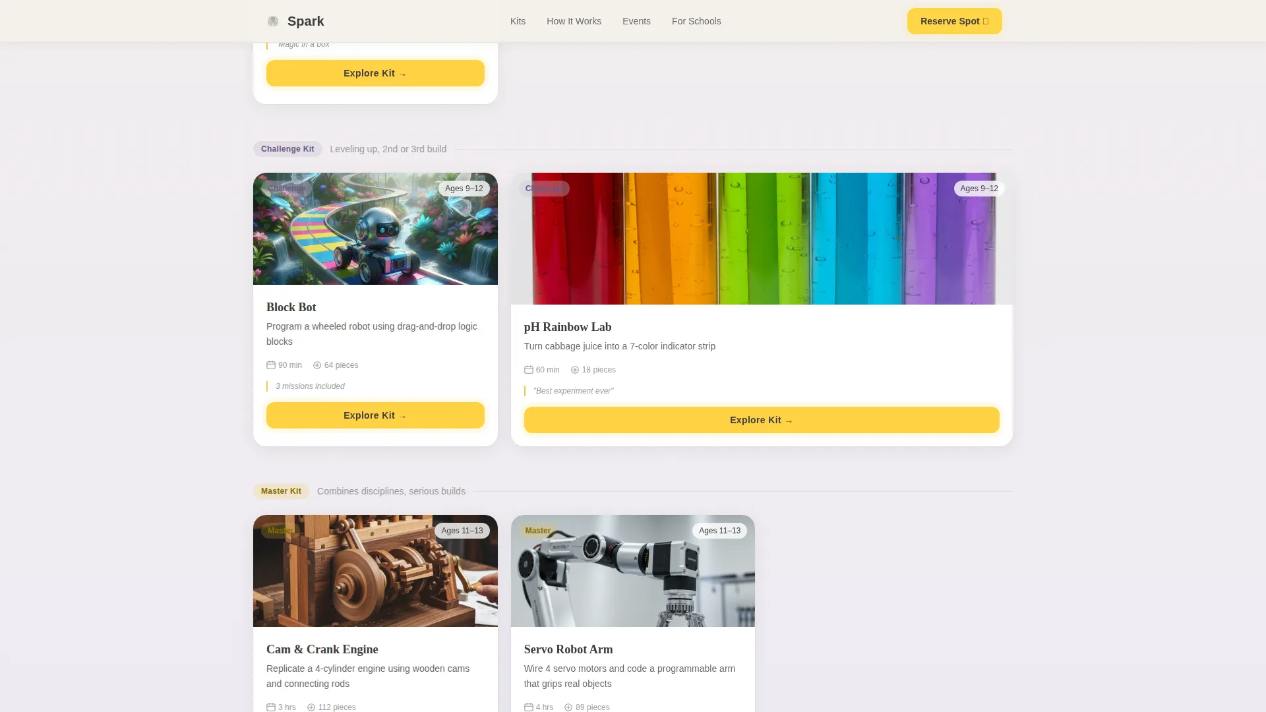This screenshot has width=1266, height=712.
Task: Click the Servo Robot Arm description text
Action: [x=630, y=676]
